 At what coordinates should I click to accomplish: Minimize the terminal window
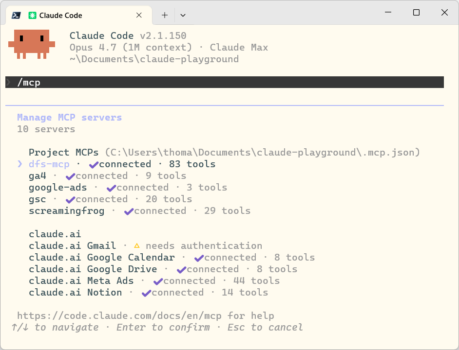coord(388,12)
